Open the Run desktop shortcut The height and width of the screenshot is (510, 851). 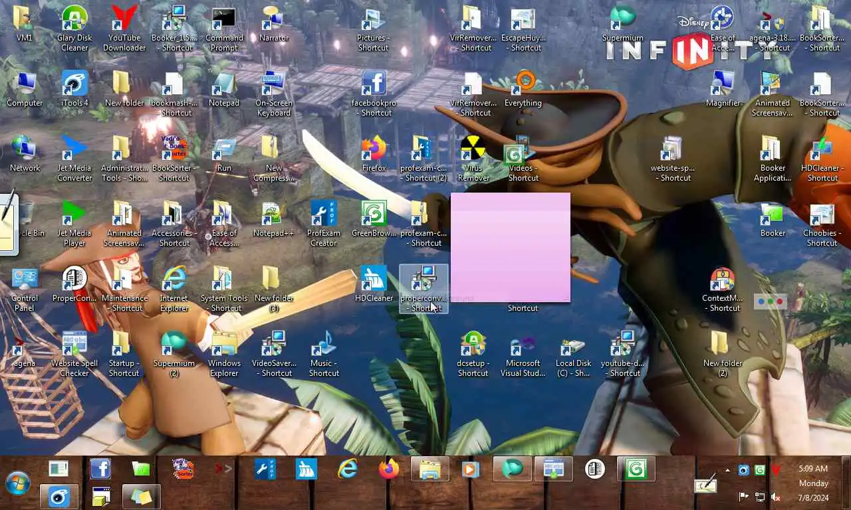(224, 155)
